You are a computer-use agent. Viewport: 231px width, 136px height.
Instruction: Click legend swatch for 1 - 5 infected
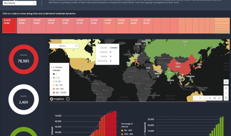[54, 78]
